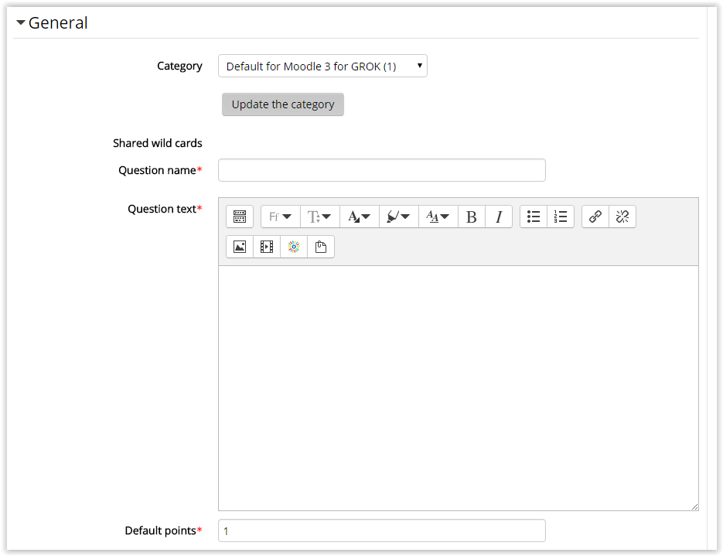Insert an image into the question text

point(239,246)
